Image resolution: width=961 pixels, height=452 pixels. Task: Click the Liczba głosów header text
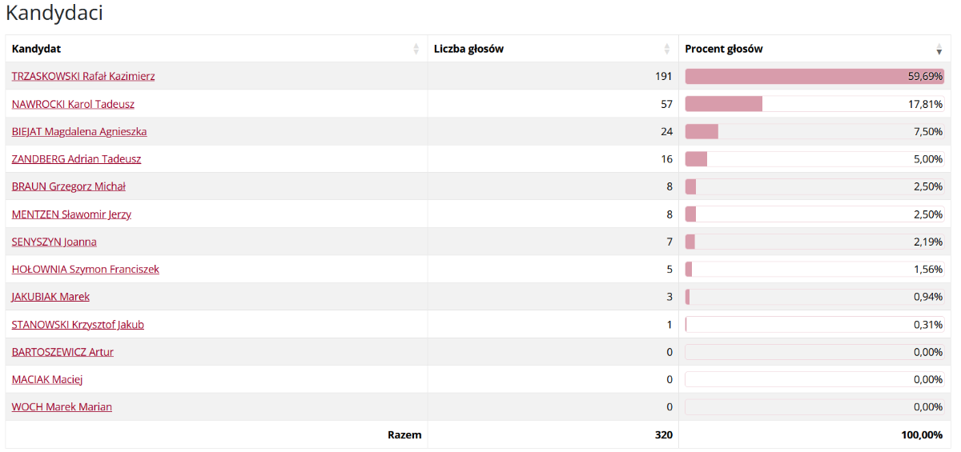468,49
